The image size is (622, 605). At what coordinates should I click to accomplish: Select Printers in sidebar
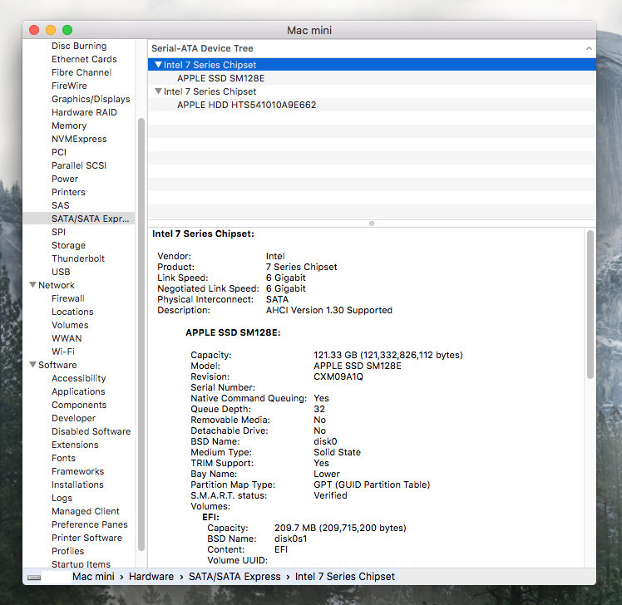[x=68, y=192]
